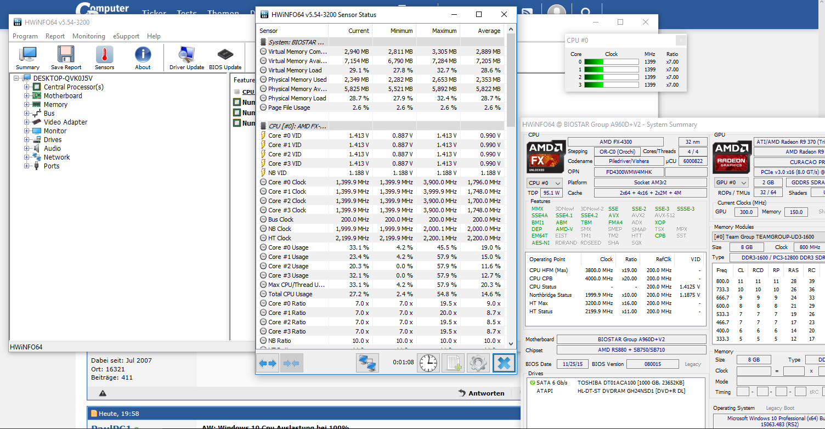Click the Current column header
The image size is (825, 429).
[x=359, y=31]
